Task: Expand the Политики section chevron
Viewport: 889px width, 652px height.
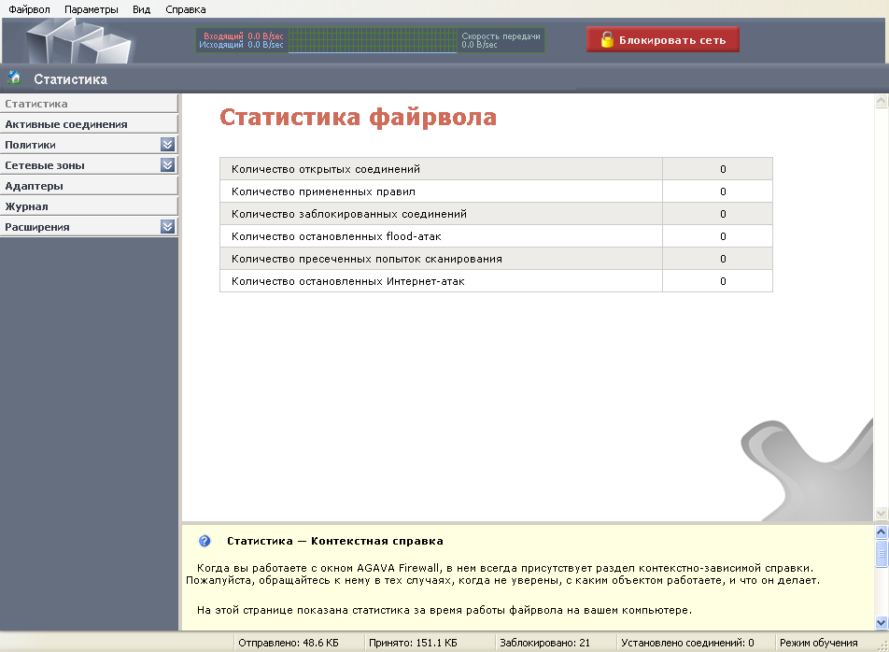Action: tap(167, 145)
